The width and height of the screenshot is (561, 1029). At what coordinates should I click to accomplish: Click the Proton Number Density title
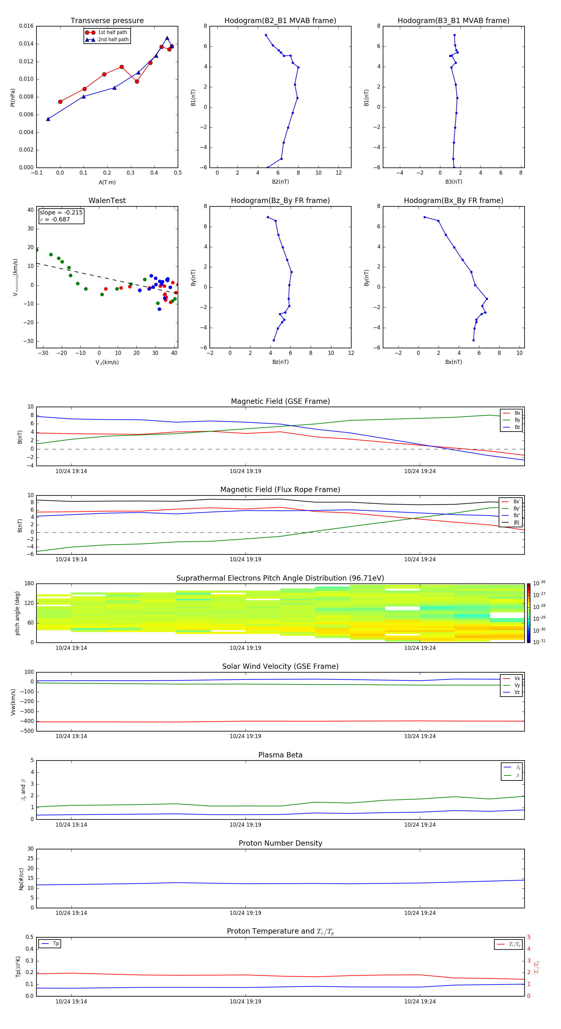click(280, 843)
